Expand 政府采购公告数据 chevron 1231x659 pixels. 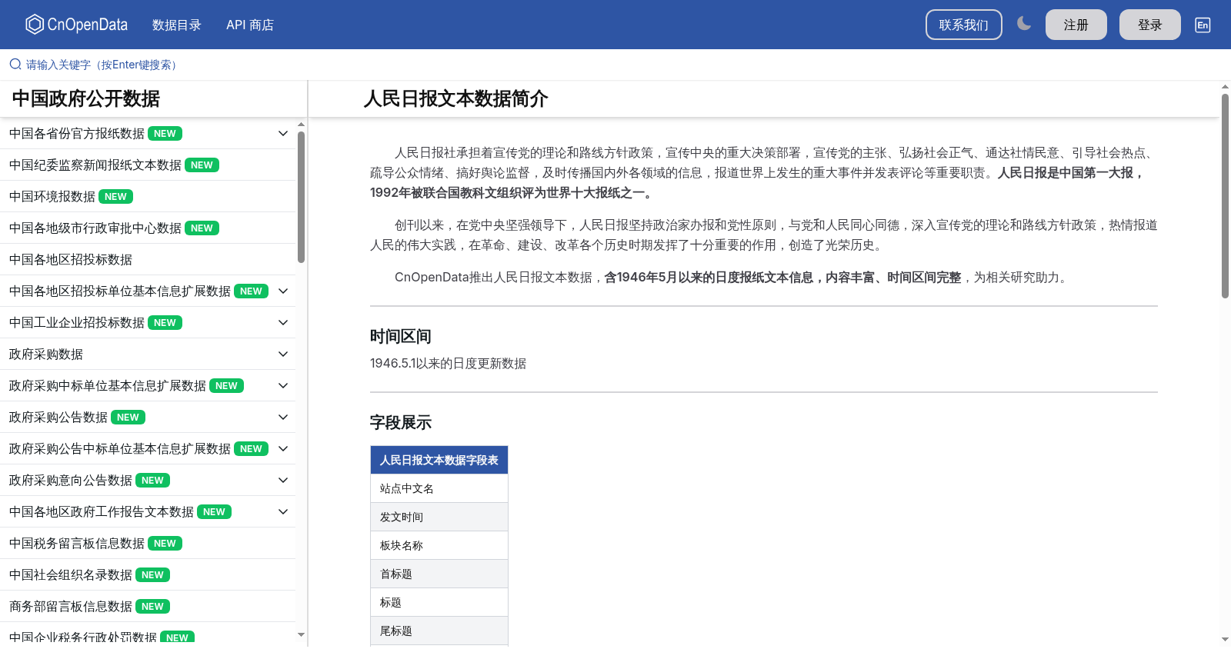click(283, 418)
